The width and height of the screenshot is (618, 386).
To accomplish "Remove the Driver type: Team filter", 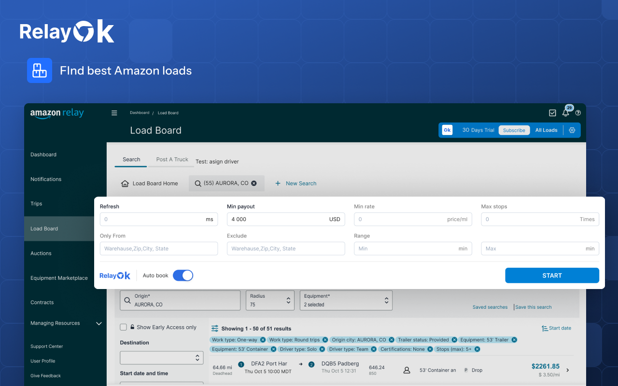I will pyautogui.click(x=374, y=349).
